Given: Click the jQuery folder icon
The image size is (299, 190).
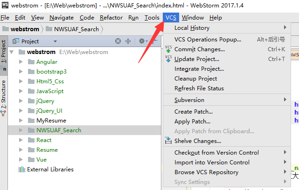Looking at the screenshot, I should [31, 101].
